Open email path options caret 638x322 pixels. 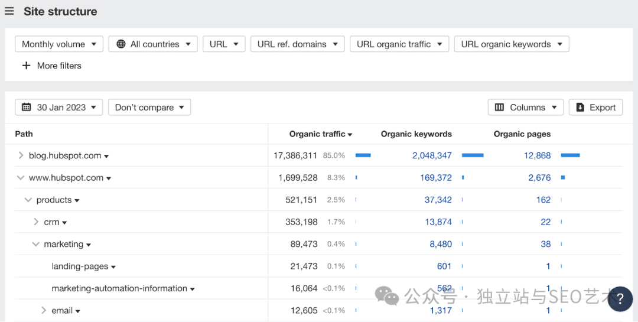pyautogui.click(x=77, y=311)
